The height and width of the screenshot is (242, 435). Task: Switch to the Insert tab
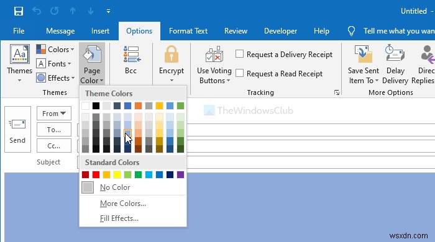[100, 31]
